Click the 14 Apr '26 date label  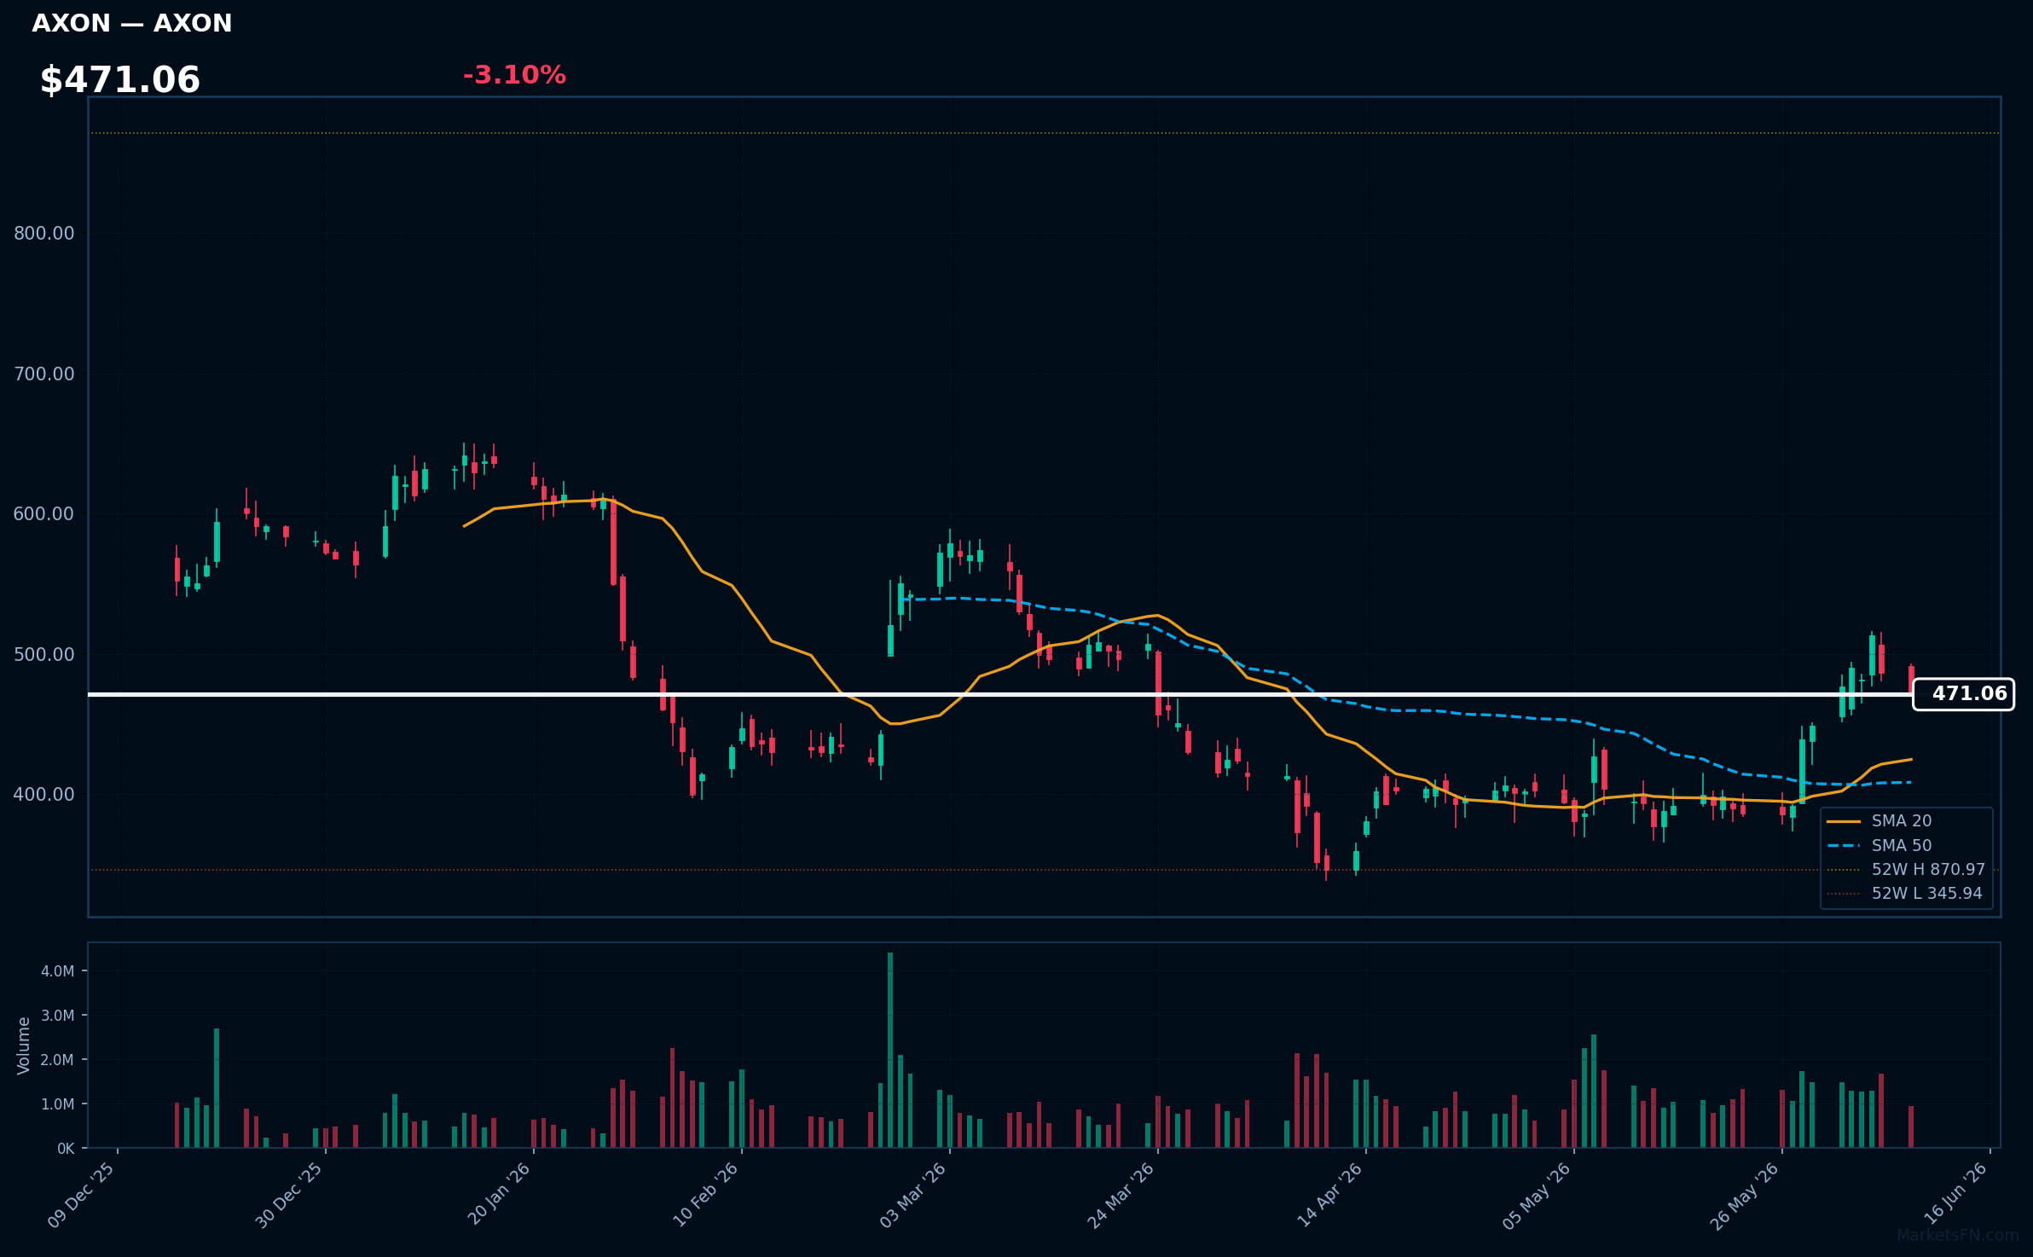click(x=1330, y=1195)
